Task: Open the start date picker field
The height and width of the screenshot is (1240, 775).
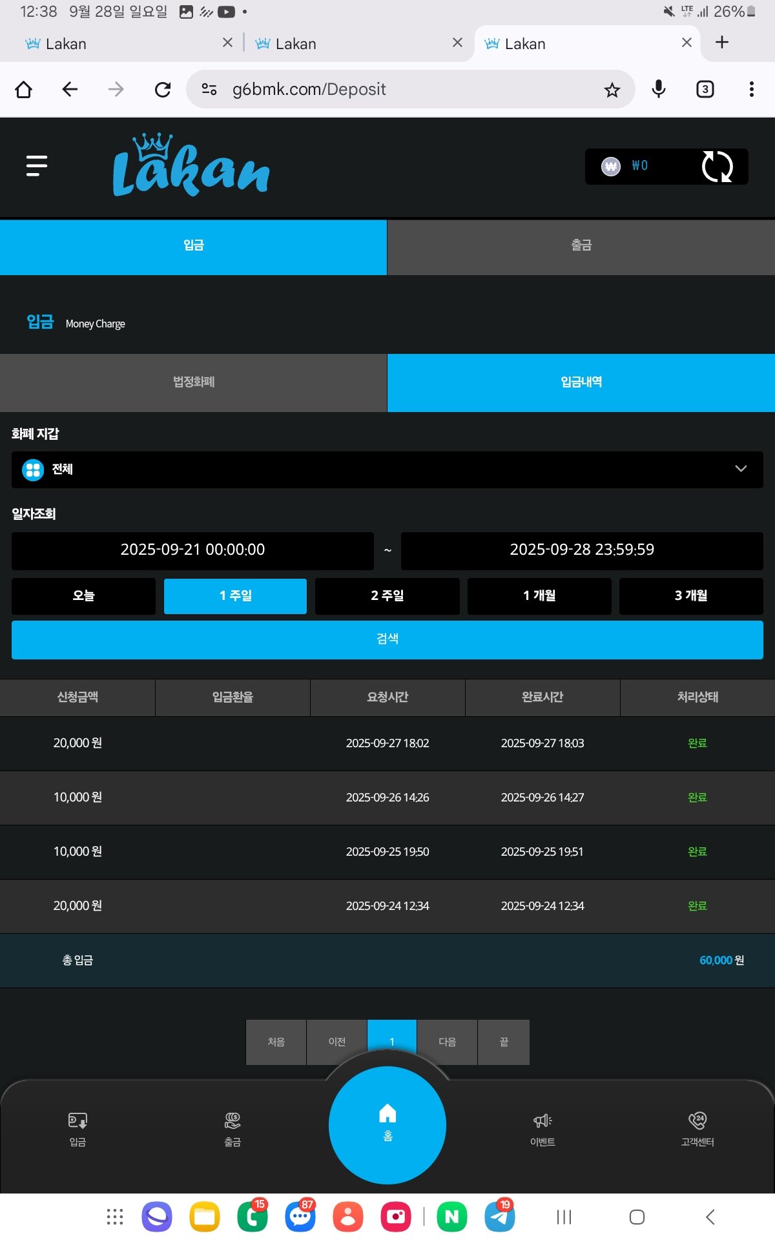Action: point(192,550)
